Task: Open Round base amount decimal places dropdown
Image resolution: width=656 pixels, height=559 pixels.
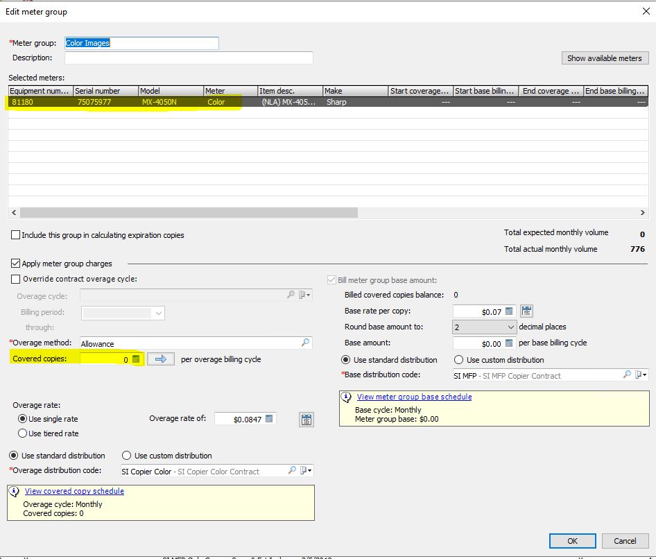Action: tap(484, 327)
